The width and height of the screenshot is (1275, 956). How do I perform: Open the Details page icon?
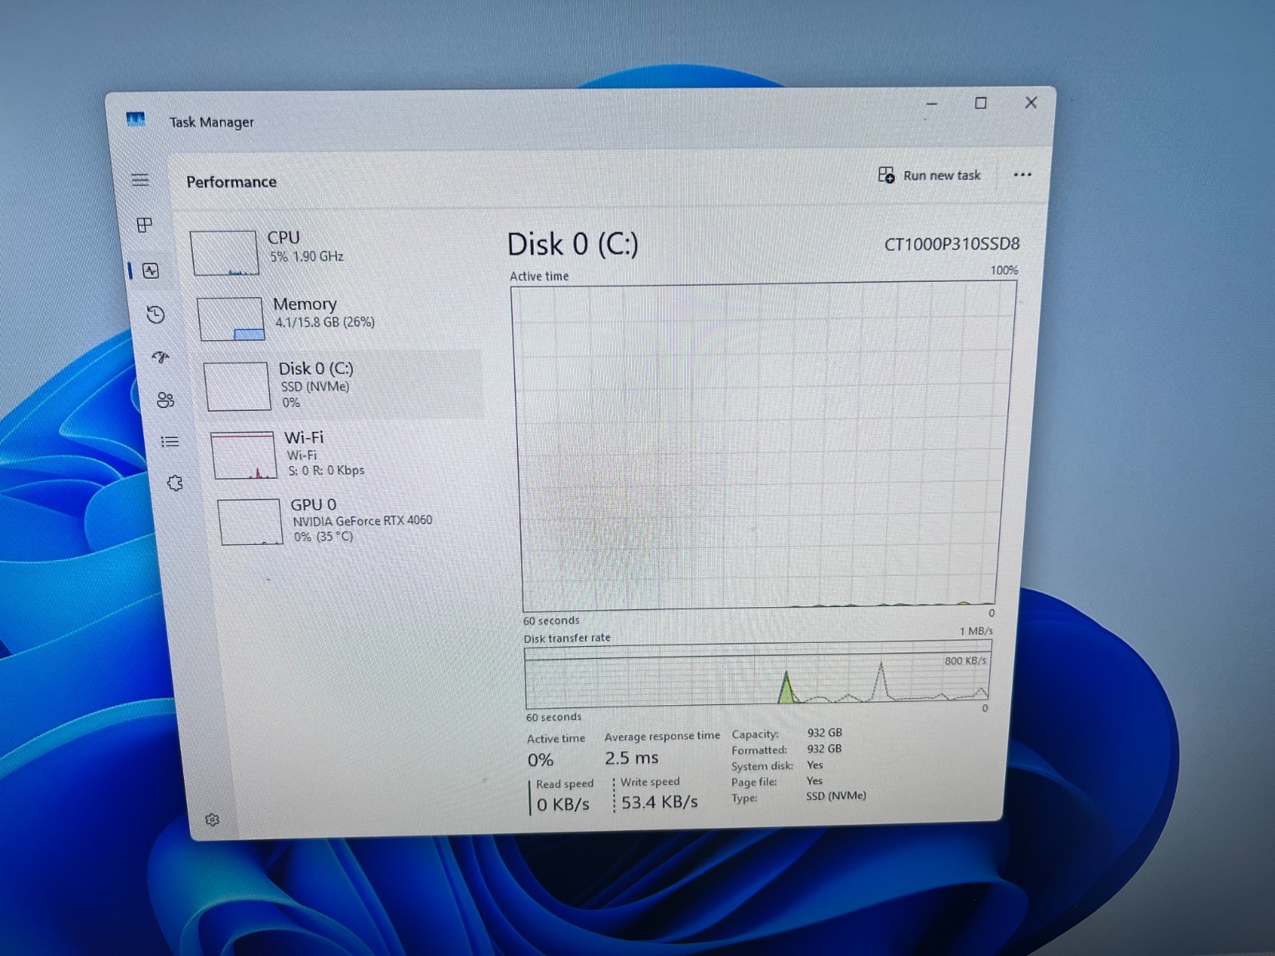pyautogui.click(x=170, y=441)
